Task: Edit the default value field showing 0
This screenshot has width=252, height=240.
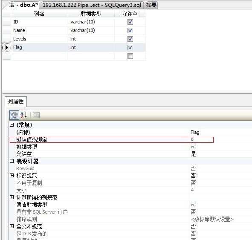Action: [202, 139]
